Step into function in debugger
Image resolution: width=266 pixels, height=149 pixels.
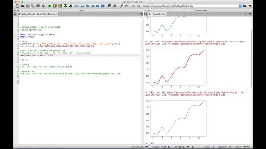[87, 6]
